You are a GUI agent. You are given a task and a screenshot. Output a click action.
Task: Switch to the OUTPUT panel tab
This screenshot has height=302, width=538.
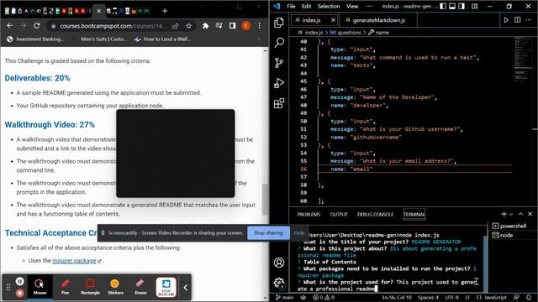click(x=339, y=215)
